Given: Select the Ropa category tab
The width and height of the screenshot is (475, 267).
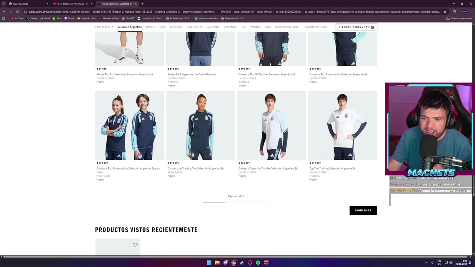Looking at the screenshot, I should 162,27.
